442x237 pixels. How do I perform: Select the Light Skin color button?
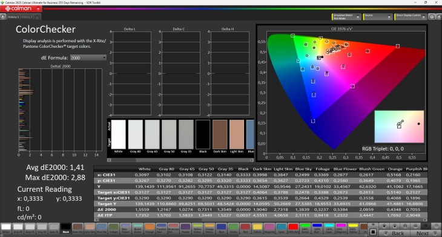click(90, 229)
